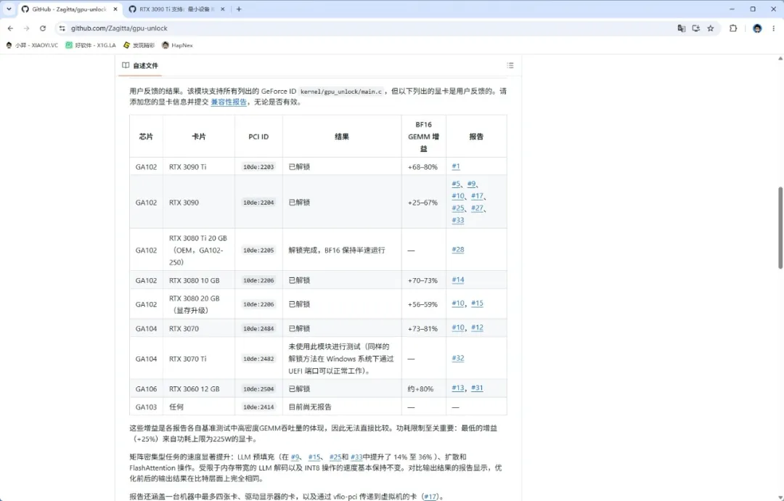784x501 pixels.
Task: Open #9 link in LLM prefill paragraph
Action: [x=295, y=457]
